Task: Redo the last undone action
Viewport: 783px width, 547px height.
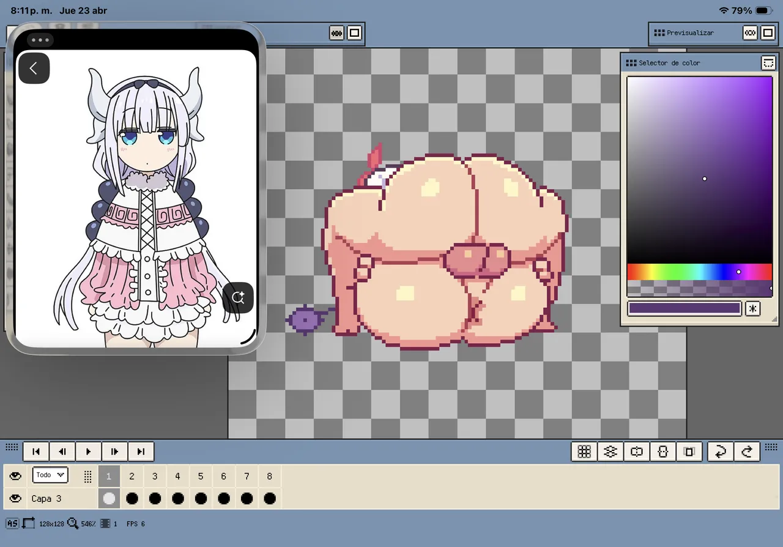Action: click(747, 452)
